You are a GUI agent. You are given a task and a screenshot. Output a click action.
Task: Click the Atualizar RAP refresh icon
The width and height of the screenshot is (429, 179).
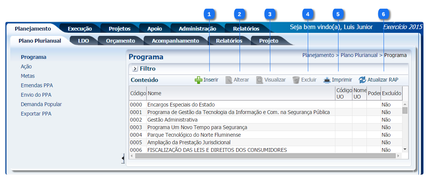tap(363, 80)
